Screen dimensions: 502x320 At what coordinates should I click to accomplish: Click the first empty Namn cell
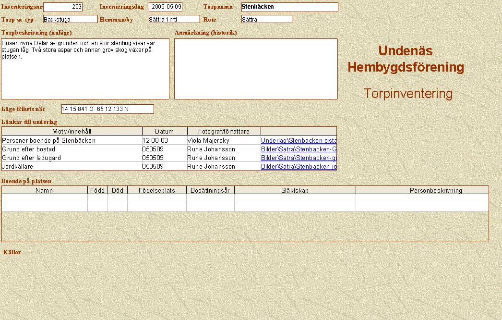tap(45, 198)
